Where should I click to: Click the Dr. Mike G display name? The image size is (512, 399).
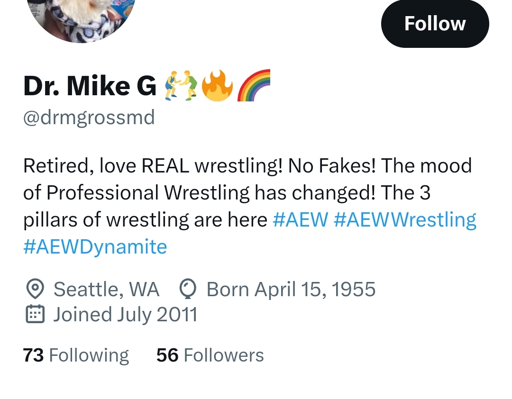[90, 85]
